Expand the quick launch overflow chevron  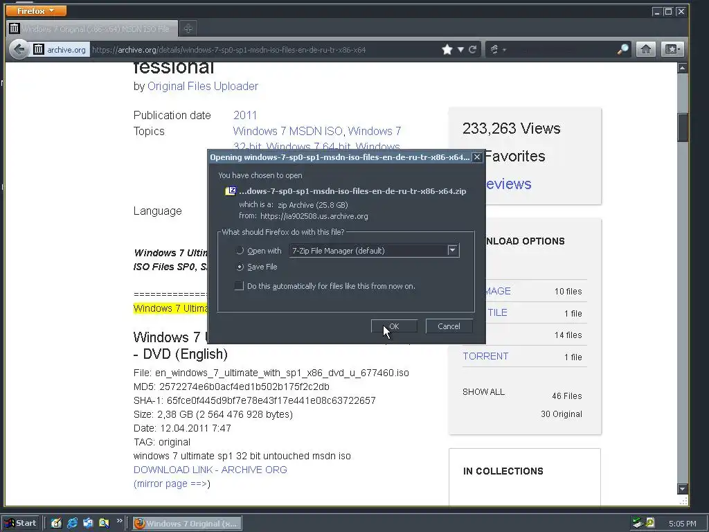pos(119,521)
